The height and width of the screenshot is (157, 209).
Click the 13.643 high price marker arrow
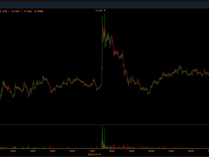click(x=105, y=10)
